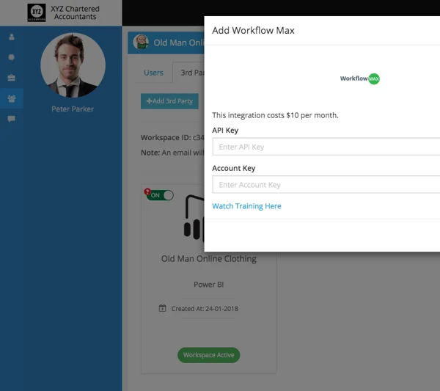
Task: Open the settings gear sidebar icon
Action: click(12, 57)
